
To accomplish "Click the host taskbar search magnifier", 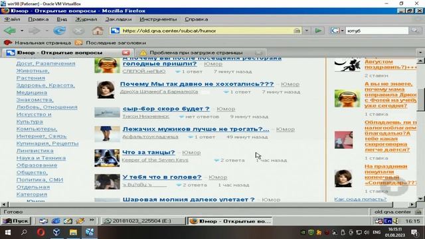I will click(x=24, y=232).
